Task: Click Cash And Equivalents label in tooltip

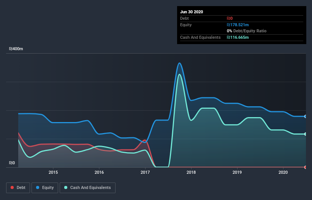Action: coord(200,37)
